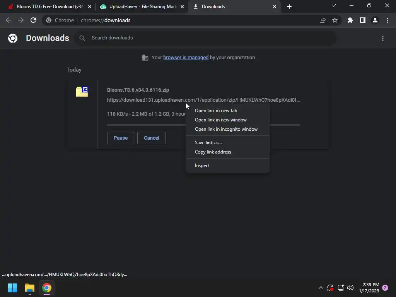The height and width of the screenshot is (297, 396).
Task: Select the Downloads tab
Action: [x=234, y=7]
